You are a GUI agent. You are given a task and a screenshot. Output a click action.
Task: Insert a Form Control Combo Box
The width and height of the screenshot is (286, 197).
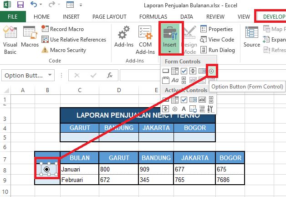coord(175,71)
